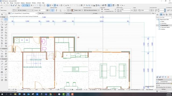Open the Windows Start menu
Screen dimensions: 172x96
pyautogui.click(x=2, y=94)
